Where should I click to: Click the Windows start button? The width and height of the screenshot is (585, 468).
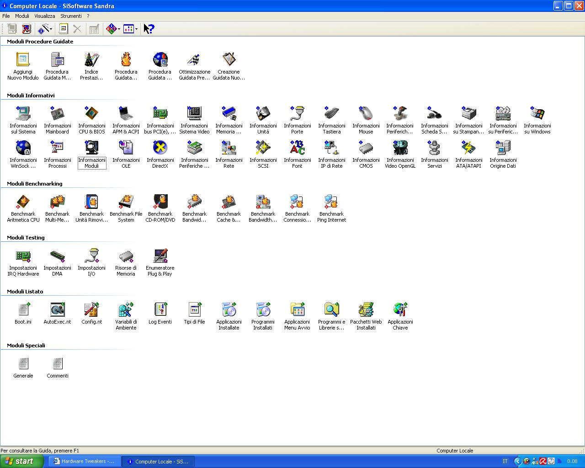(21, 462)
